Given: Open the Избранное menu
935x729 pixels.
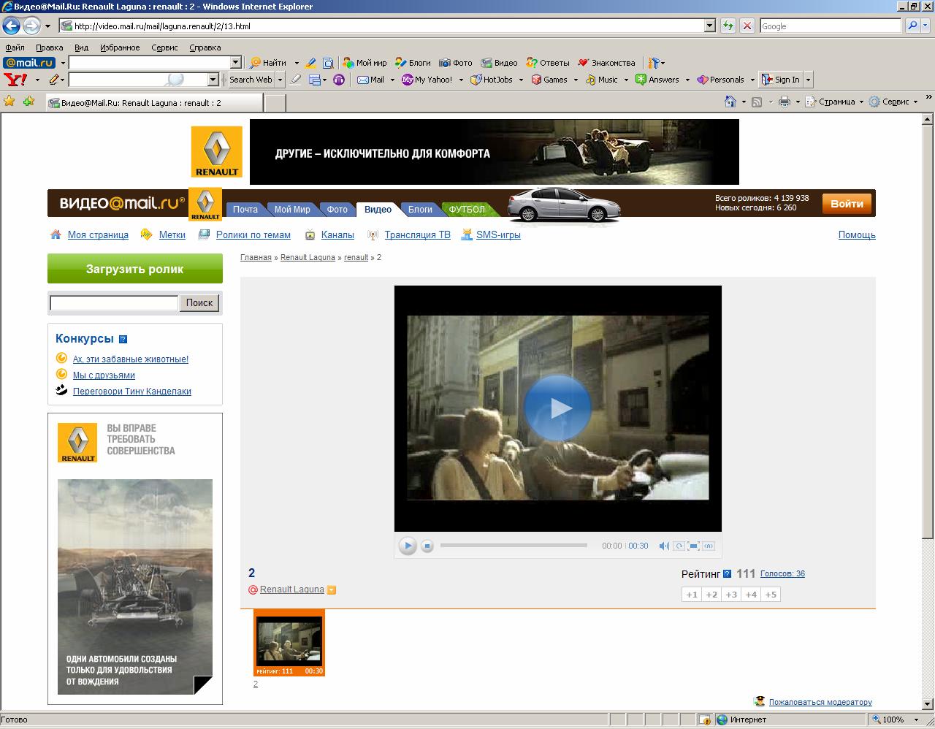Looking at the screenshot, I should pyautogui.click(x=120, y=47).
